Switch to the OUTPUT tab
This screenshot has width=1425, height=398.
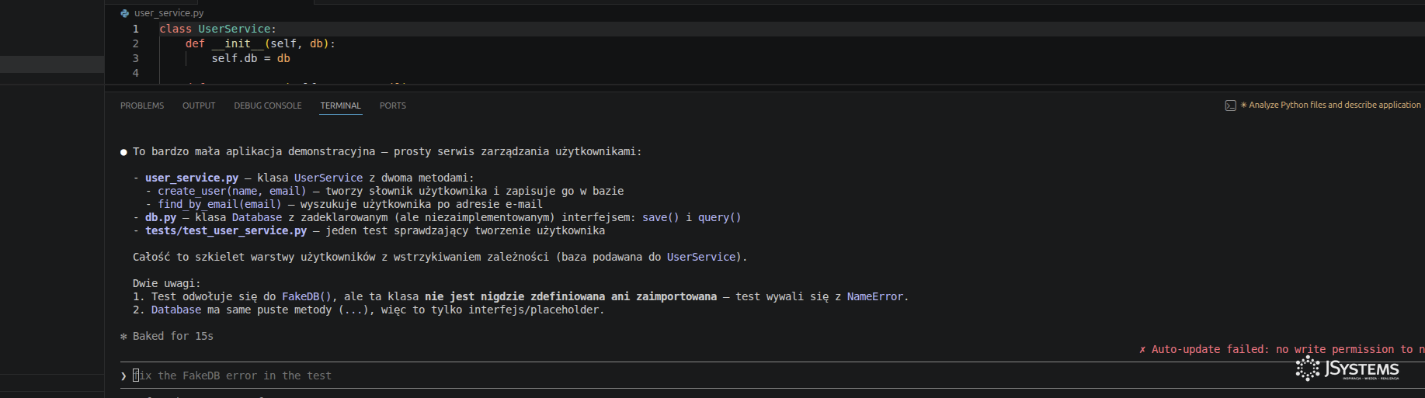[199, 106]
